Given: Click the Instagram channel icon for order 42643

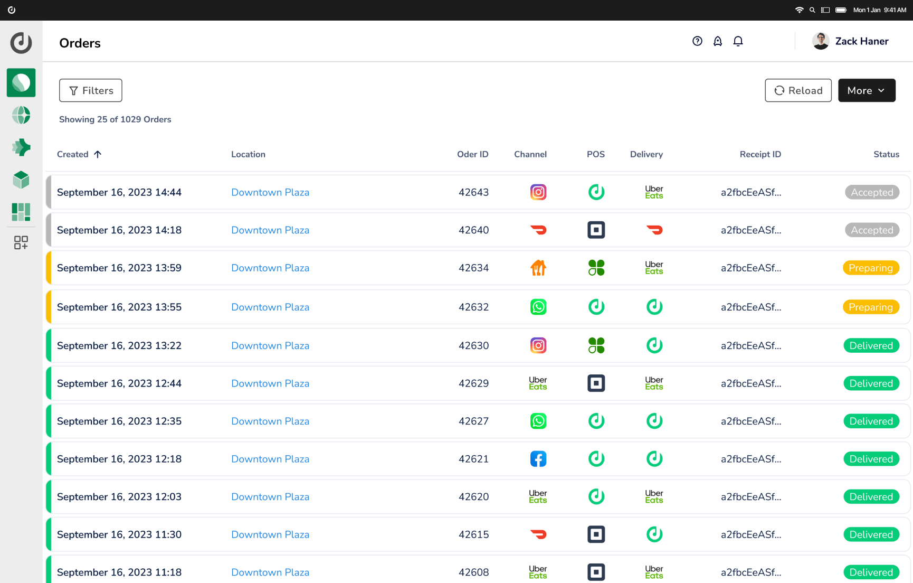Looking at the screenshot, I should pyautogui.click(x=538, y=192).
